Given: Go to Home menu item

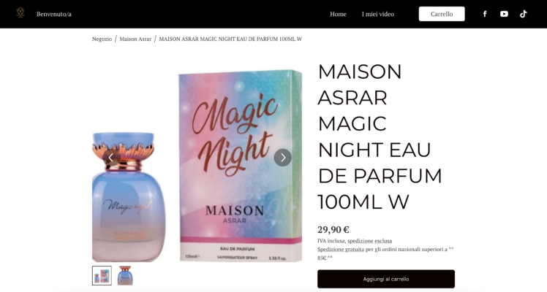Looking at the screenshot, I should point(338,14).
